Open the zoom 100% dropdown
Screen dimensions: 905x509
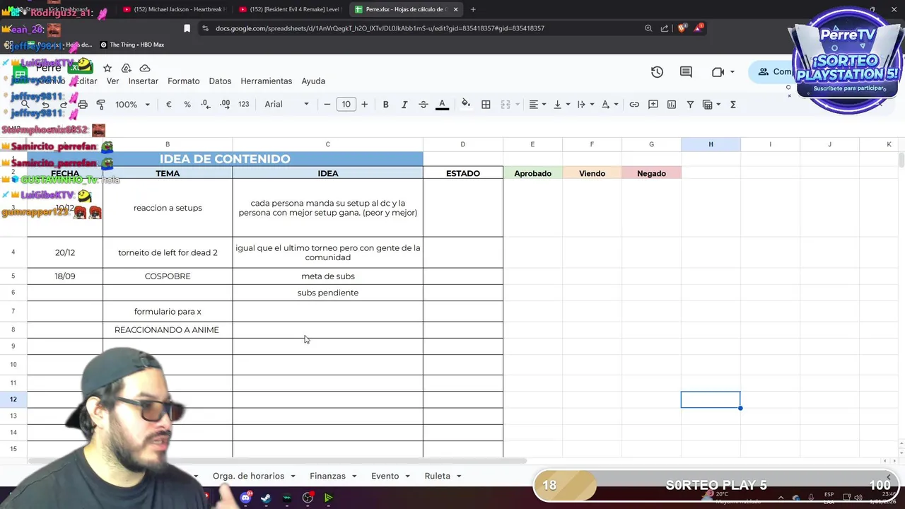click(x=132, y=104)
